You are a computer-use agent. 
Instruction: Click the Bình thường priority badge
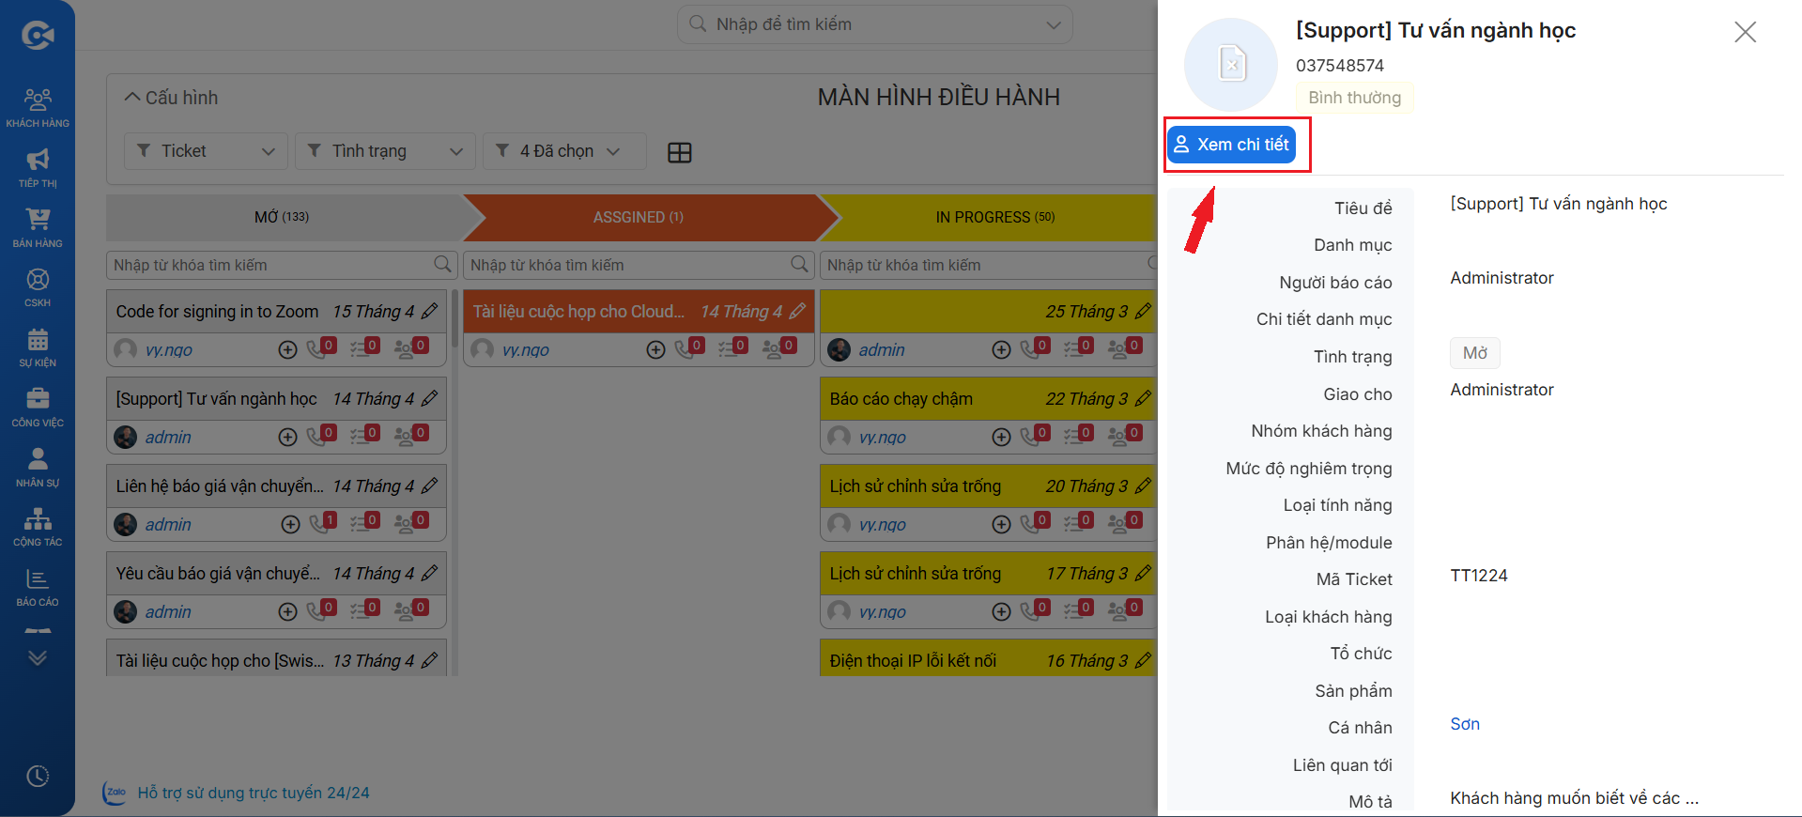point(1354,98)
